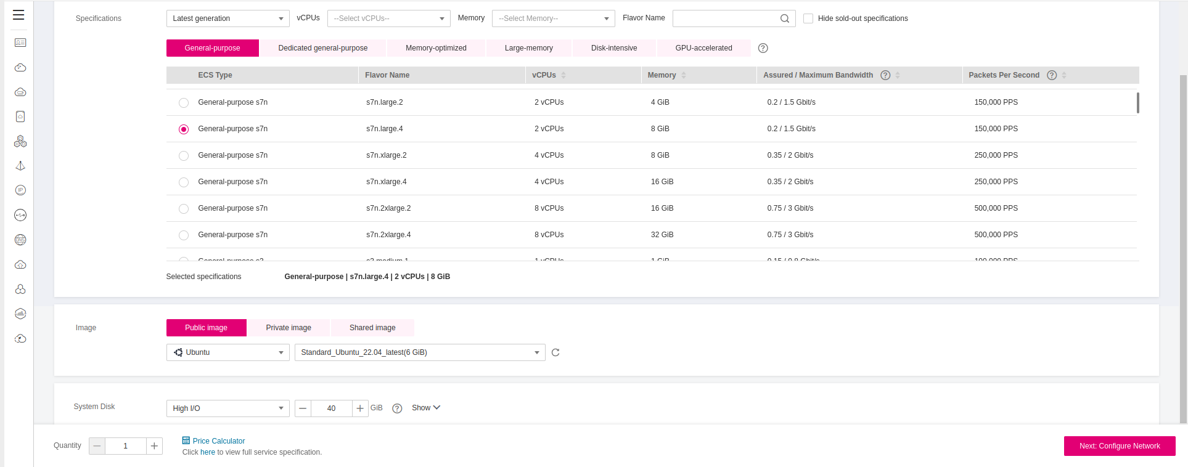Switch to Memory-optimized tab
The image size is (1188, 467).
(x=436, y=48)
